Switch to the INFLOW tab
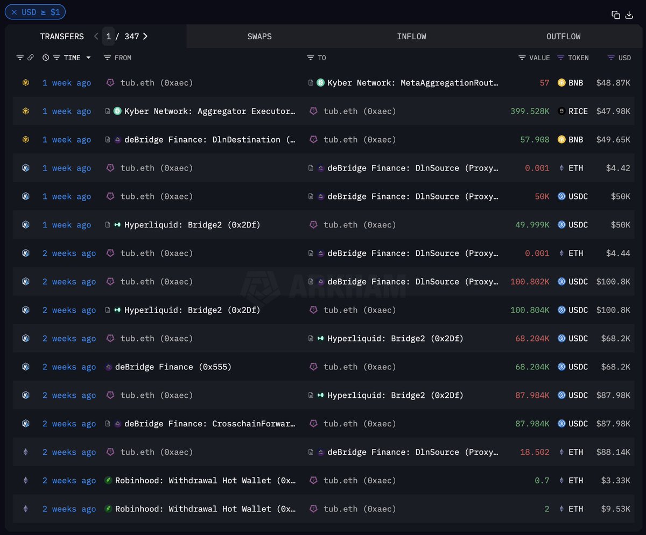Screen dimensions: 646x535 click(411, 37)
